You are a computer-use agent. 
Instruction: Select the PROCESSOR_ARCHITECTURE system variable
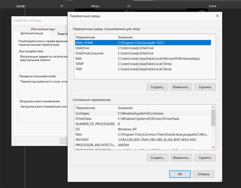tap(143, 145)
